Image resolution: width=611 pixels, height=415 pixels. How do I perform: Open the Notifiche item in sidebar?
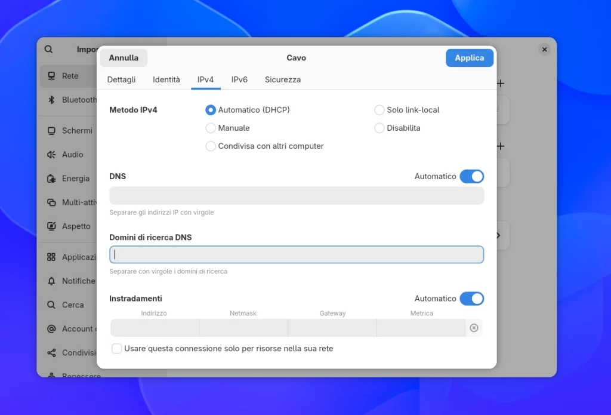tap(69, 281)
